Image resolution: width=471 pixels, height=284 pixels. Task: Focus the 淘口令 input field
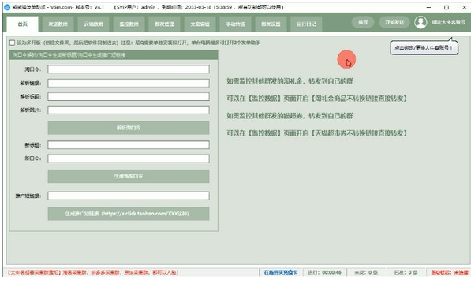point(129,69)
